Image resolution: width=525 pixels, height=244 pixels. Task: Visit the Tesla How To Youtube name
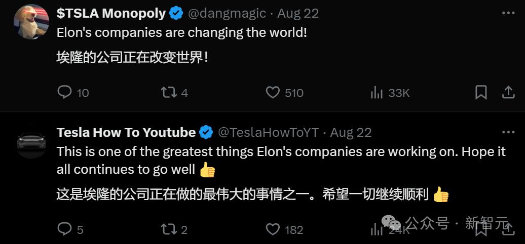click(126, 132)
